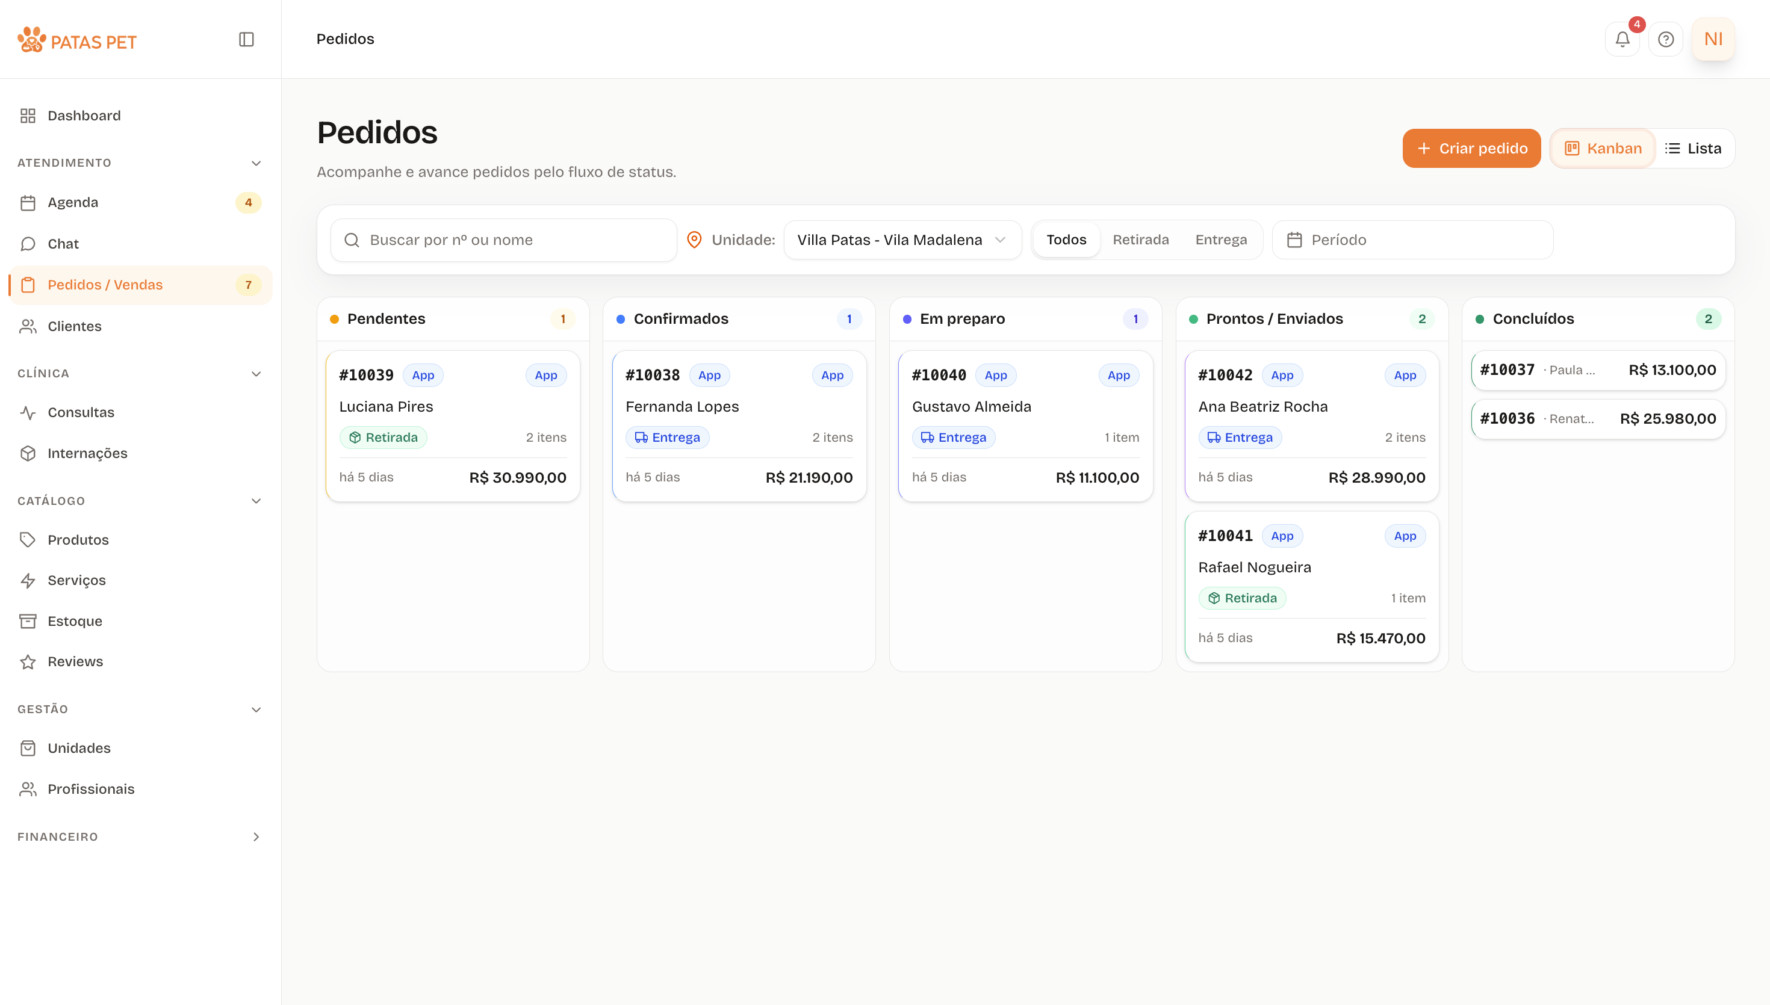
Task: Click the Produtos tag icon
Action: (28, 540)
